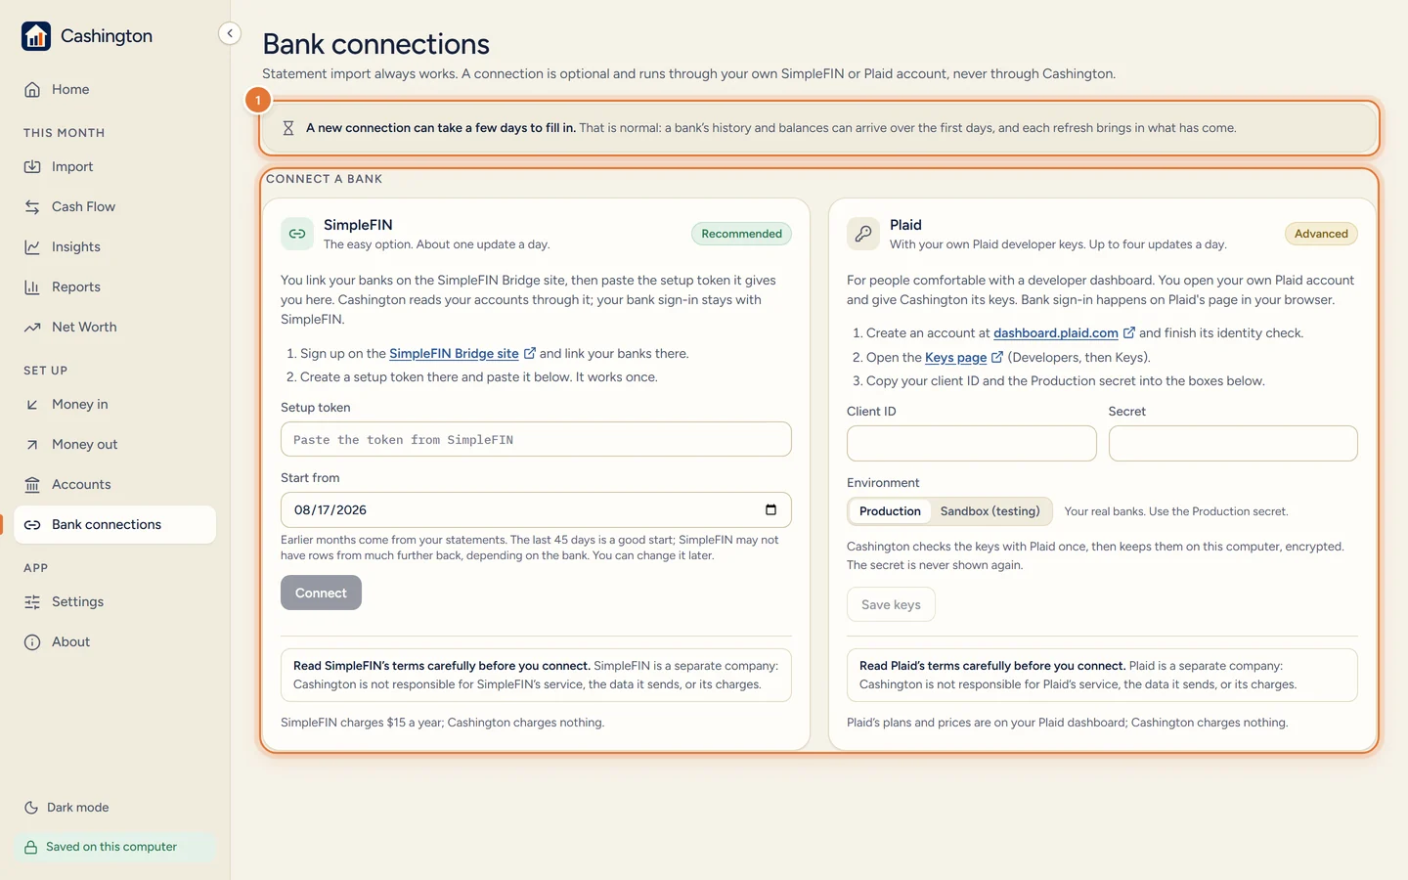Viewport: 1408px width, 880px height.
Task: Click the Plaid key card icon
Action: (863, 234)
